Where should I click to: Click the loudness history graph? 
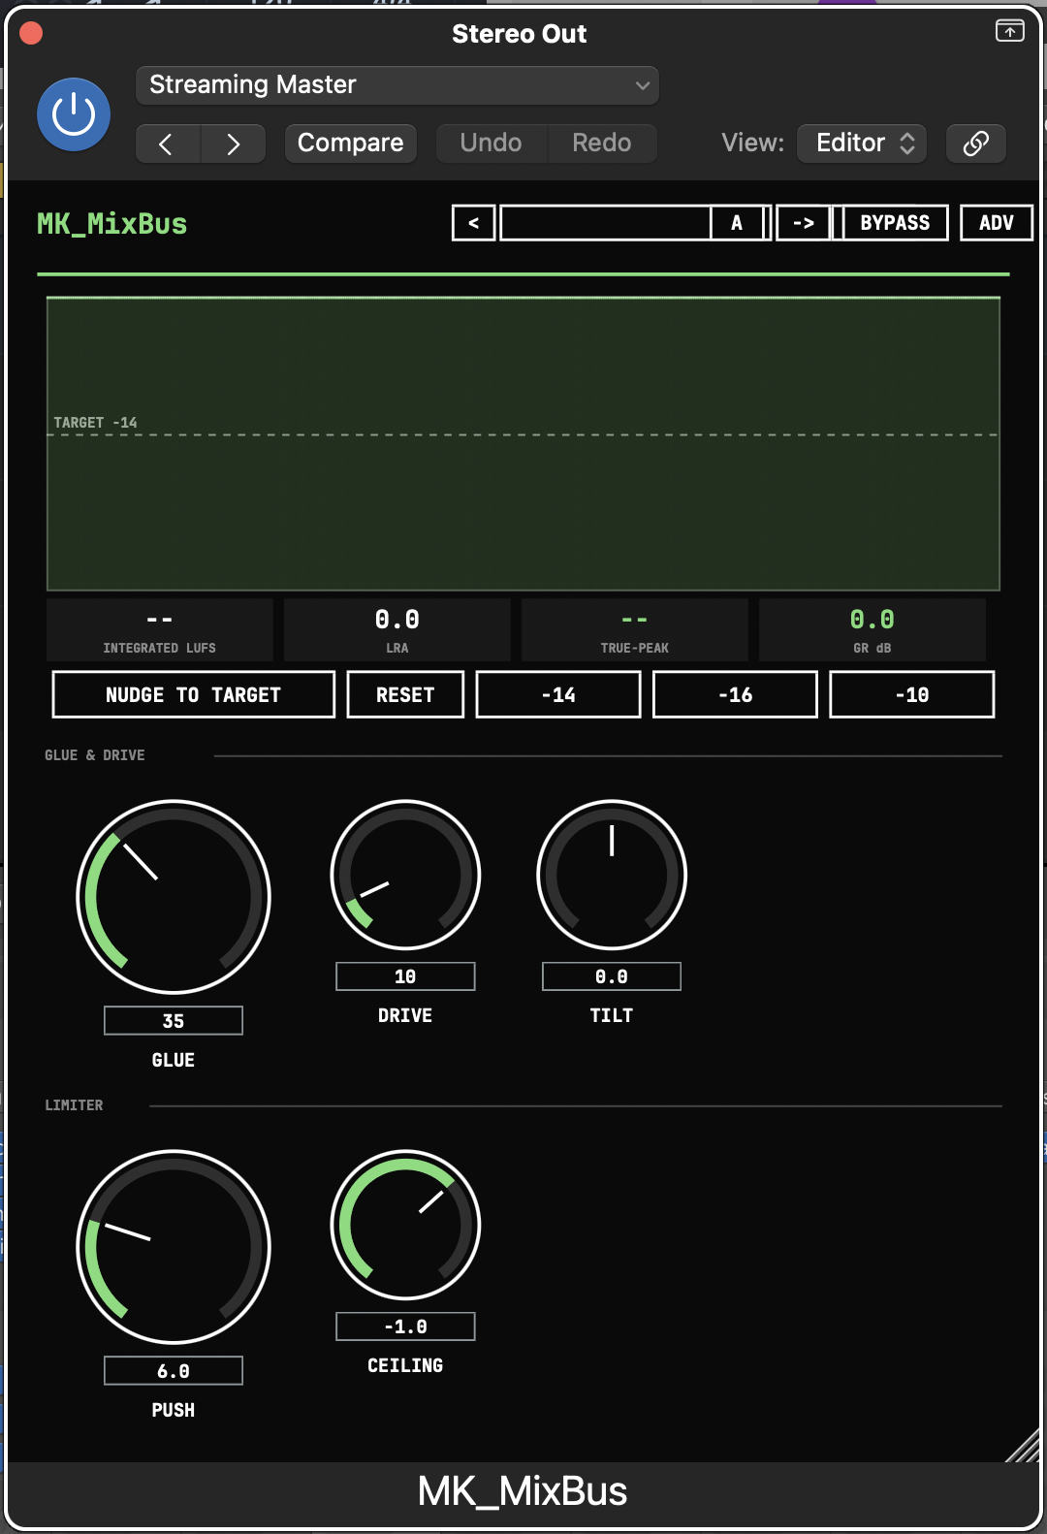[x=523, y=444]
